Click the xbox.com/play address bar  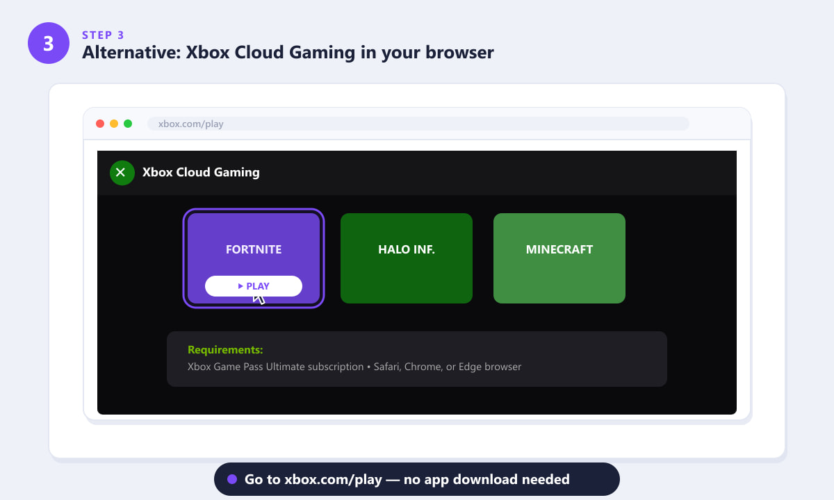pos(418,124)
